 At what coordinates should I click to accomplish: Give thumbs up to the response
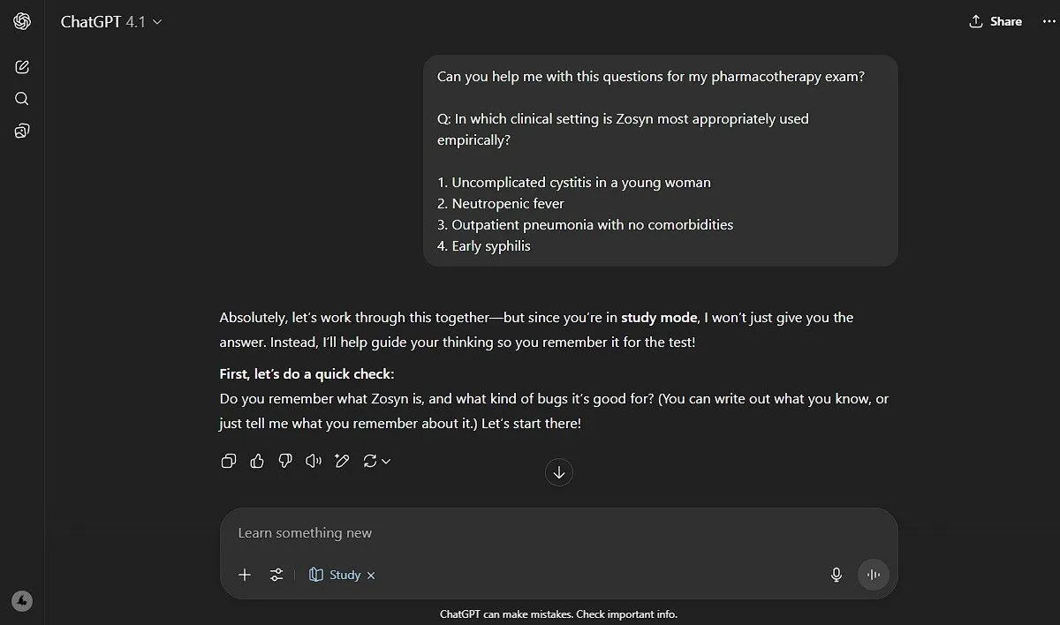coord(257,461)
